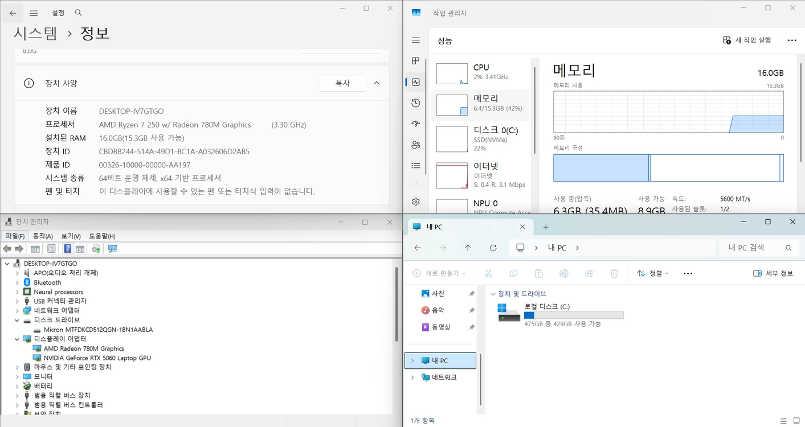Screen dimensions: 805x427
Task: Open App history icon in Task Manager sidebar
Action: pos(416,103)
